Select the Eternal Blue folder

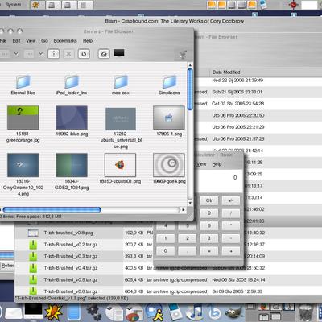[x=23, y=85]
